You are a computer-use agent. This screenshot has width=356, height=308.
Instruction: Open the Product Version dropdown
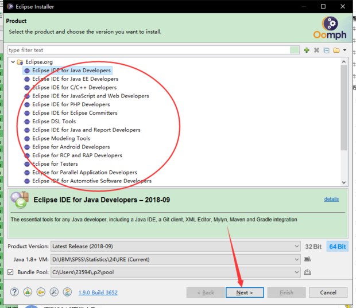click(x=175, y=247)
